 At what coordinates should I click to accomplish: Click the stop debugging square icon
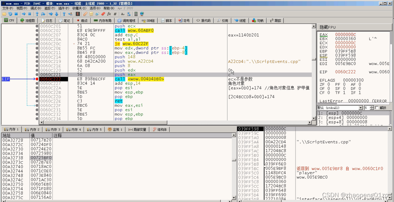pyautogui.click(x=16, y=14)
